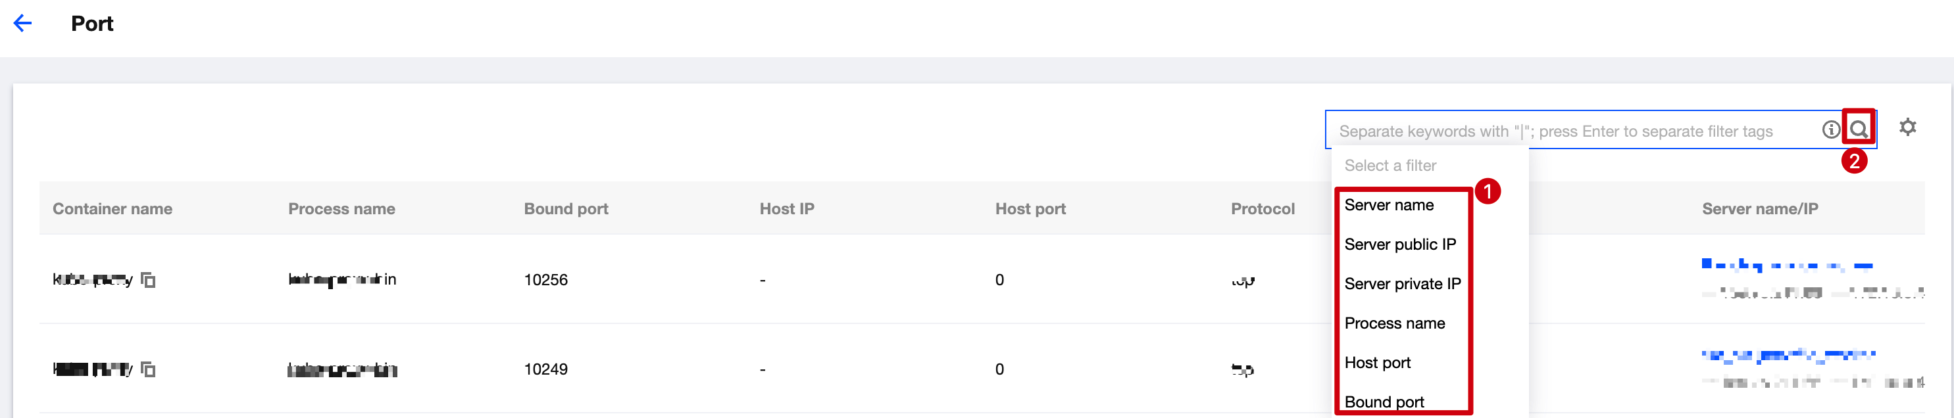Click the search magnifier icon

pyautogui.click(x=1858, y=129)
